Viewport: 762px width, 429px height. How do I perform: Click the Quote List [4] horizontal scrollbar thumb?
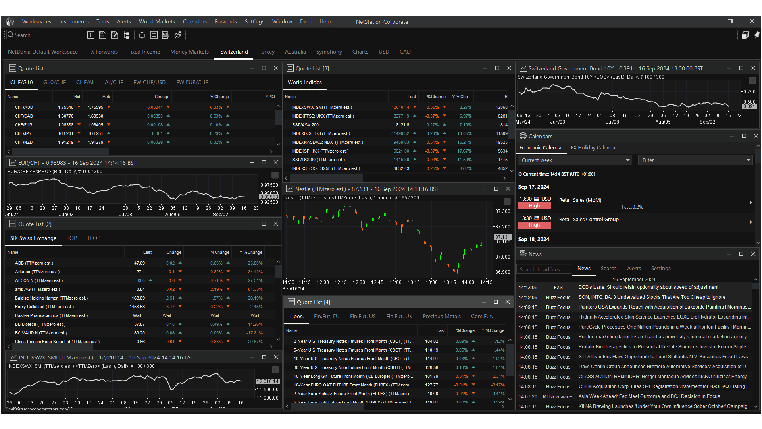328,406
